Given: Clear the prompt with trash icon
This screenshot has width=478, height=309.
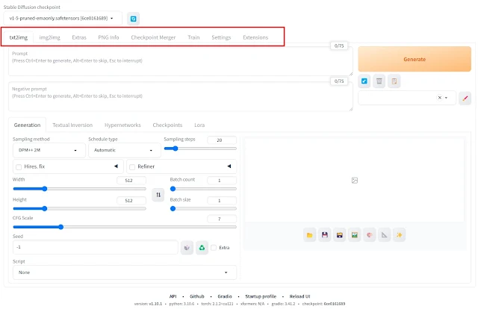Looking at the screenshot, I should [379, 81].
